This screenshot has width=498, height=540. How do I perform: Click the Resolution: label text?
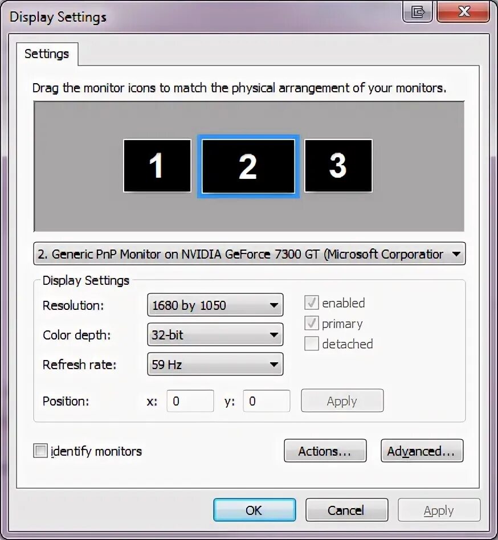pyautogui.click(x=73, y=305)
